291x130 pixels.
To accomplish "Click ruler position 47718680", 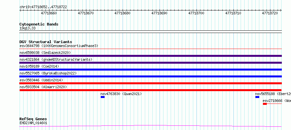I will 123,13.
